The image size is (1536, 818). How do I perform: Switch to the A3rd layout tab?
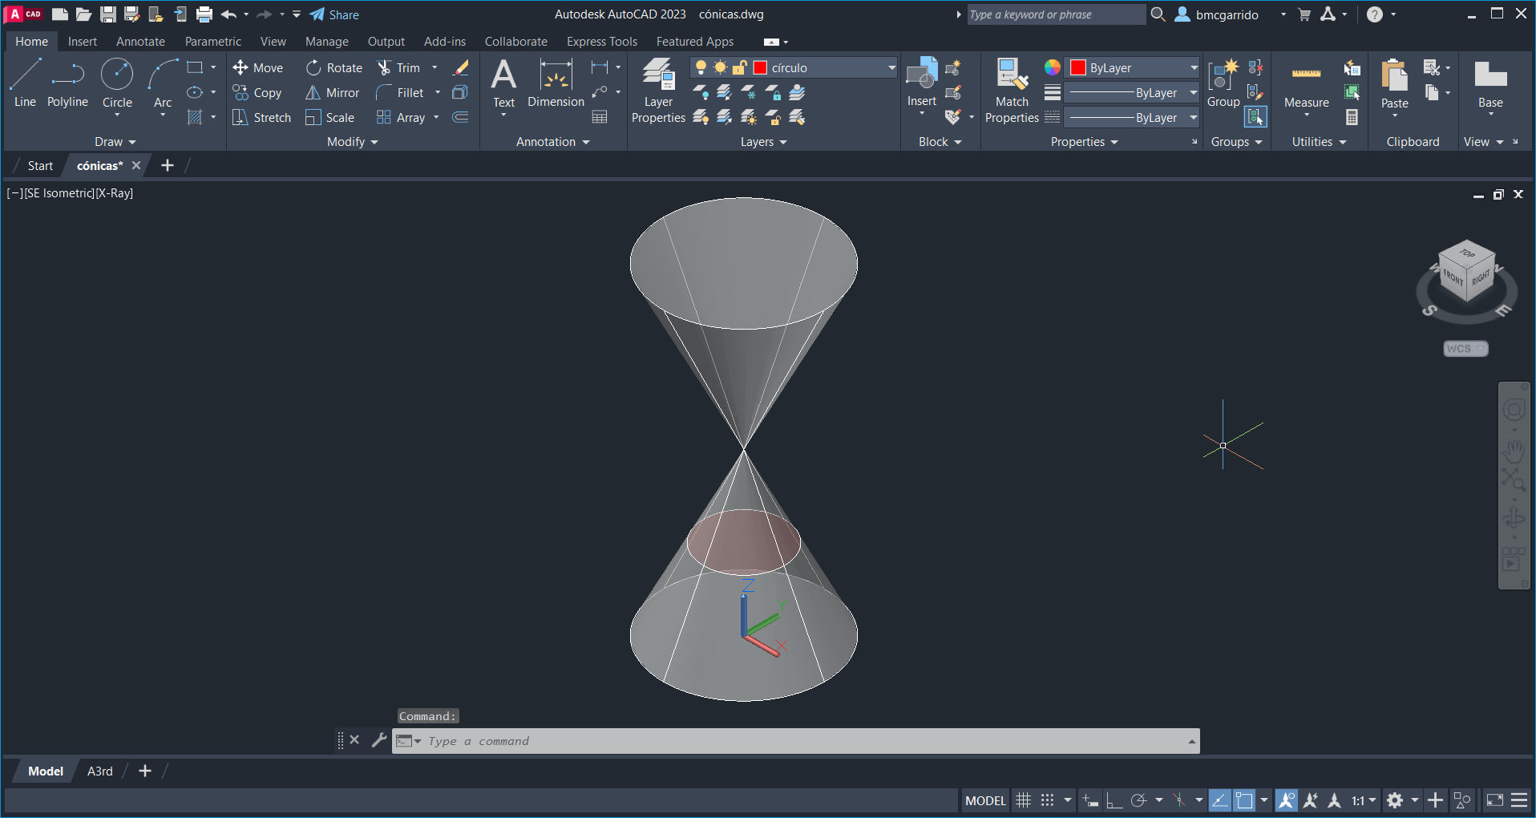pyautogui.click(x=100, y=771)
